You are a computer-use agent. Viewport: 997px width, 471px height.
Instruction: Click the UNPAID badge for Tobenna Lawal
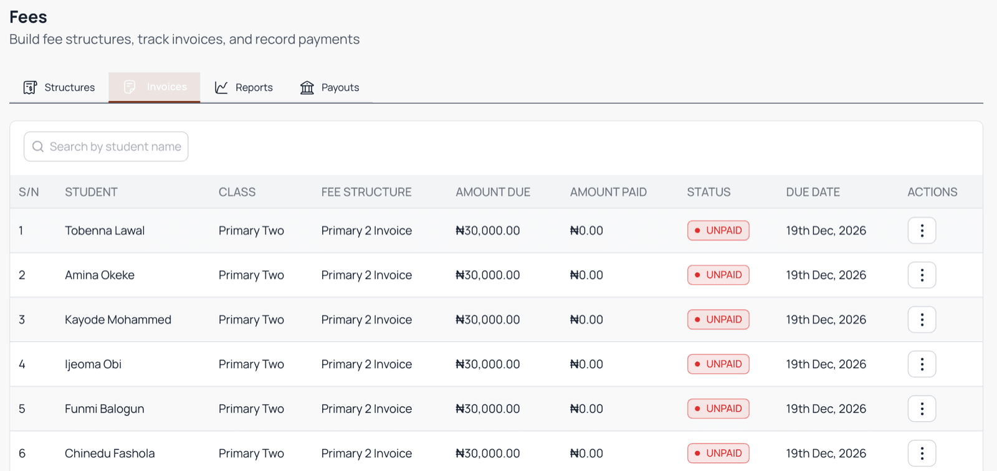click(x=718, y=231)
